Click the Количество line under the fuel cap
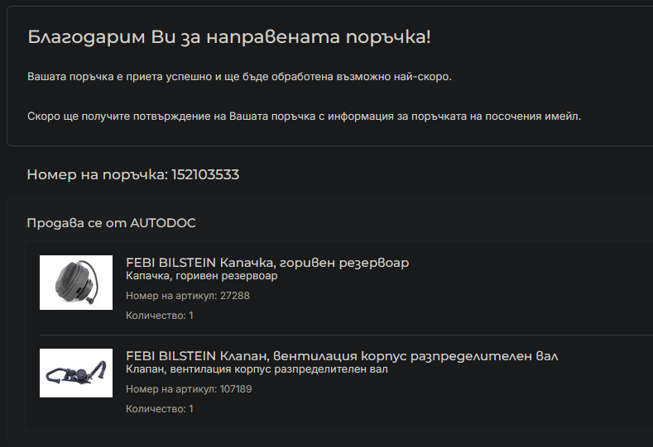This screenshot has height=447, width=653. click(x=160, y=316)
